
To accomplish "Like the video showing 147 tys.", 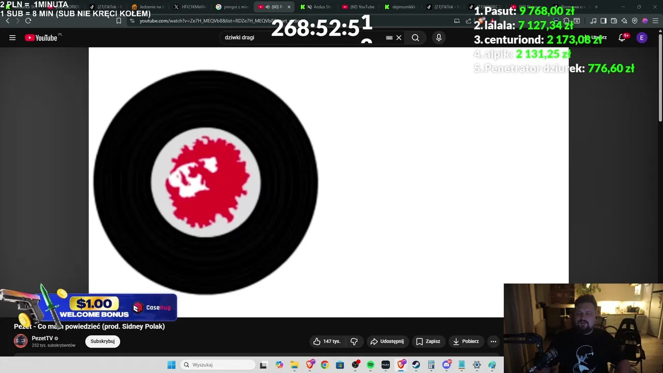I will coord(327,341).
